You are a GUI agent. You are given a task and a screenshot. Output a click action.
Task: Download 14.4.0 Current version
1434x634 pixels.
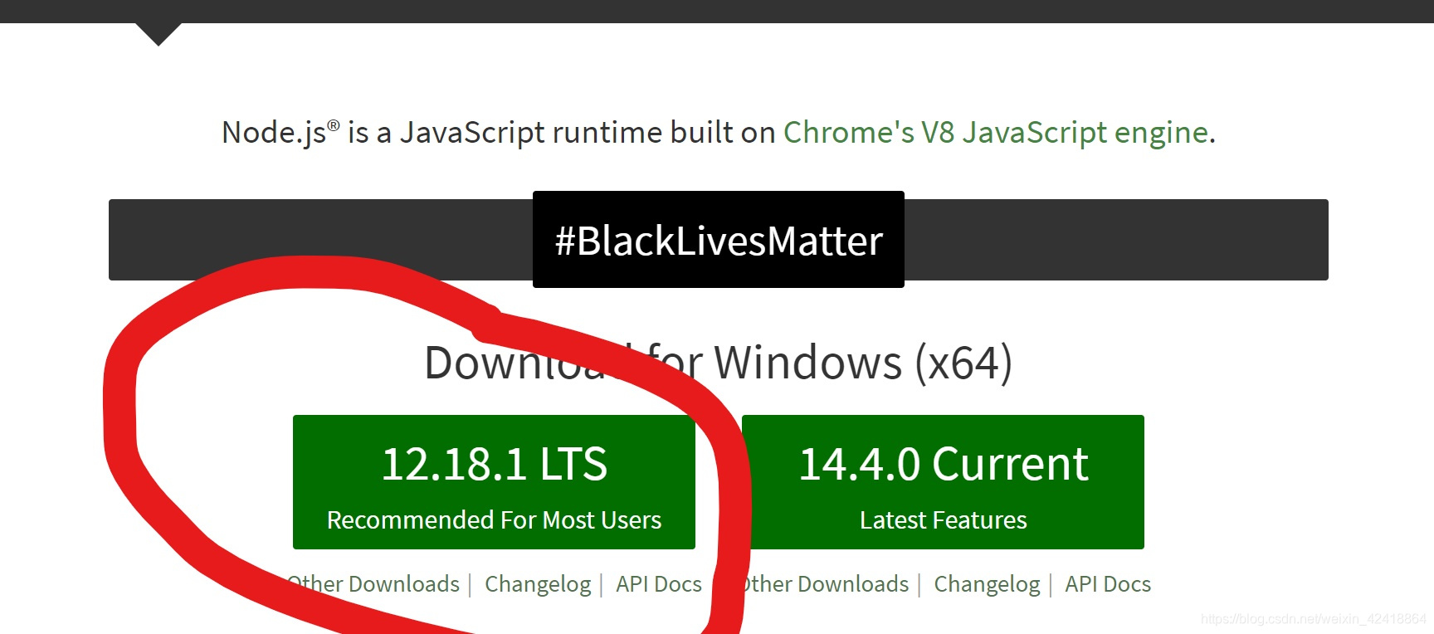tap(943, 482)
